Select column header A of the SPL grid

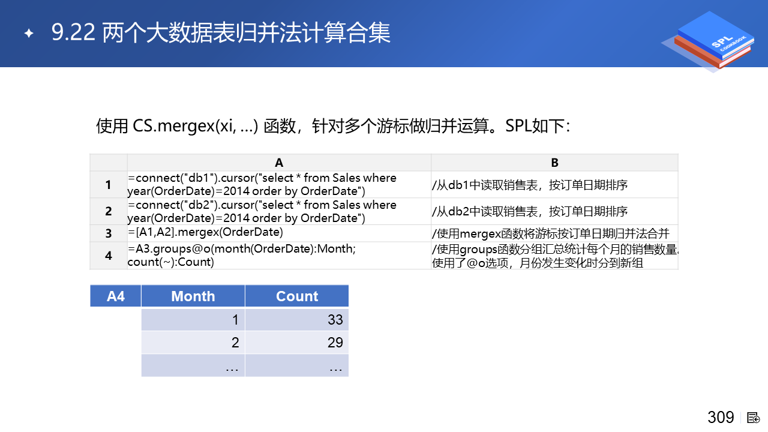pos(279,163)
